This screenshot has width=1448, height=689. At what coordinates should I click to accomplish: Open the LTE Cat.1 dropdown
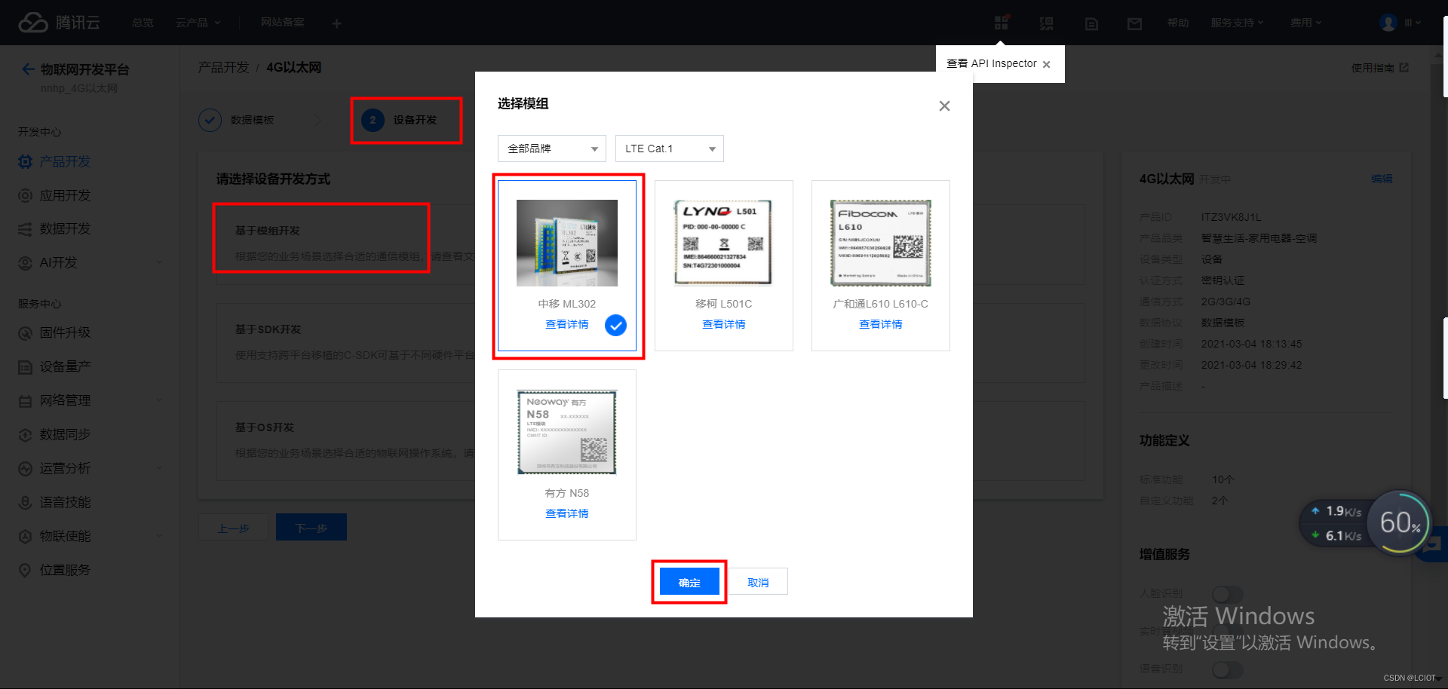coord(670,149)
